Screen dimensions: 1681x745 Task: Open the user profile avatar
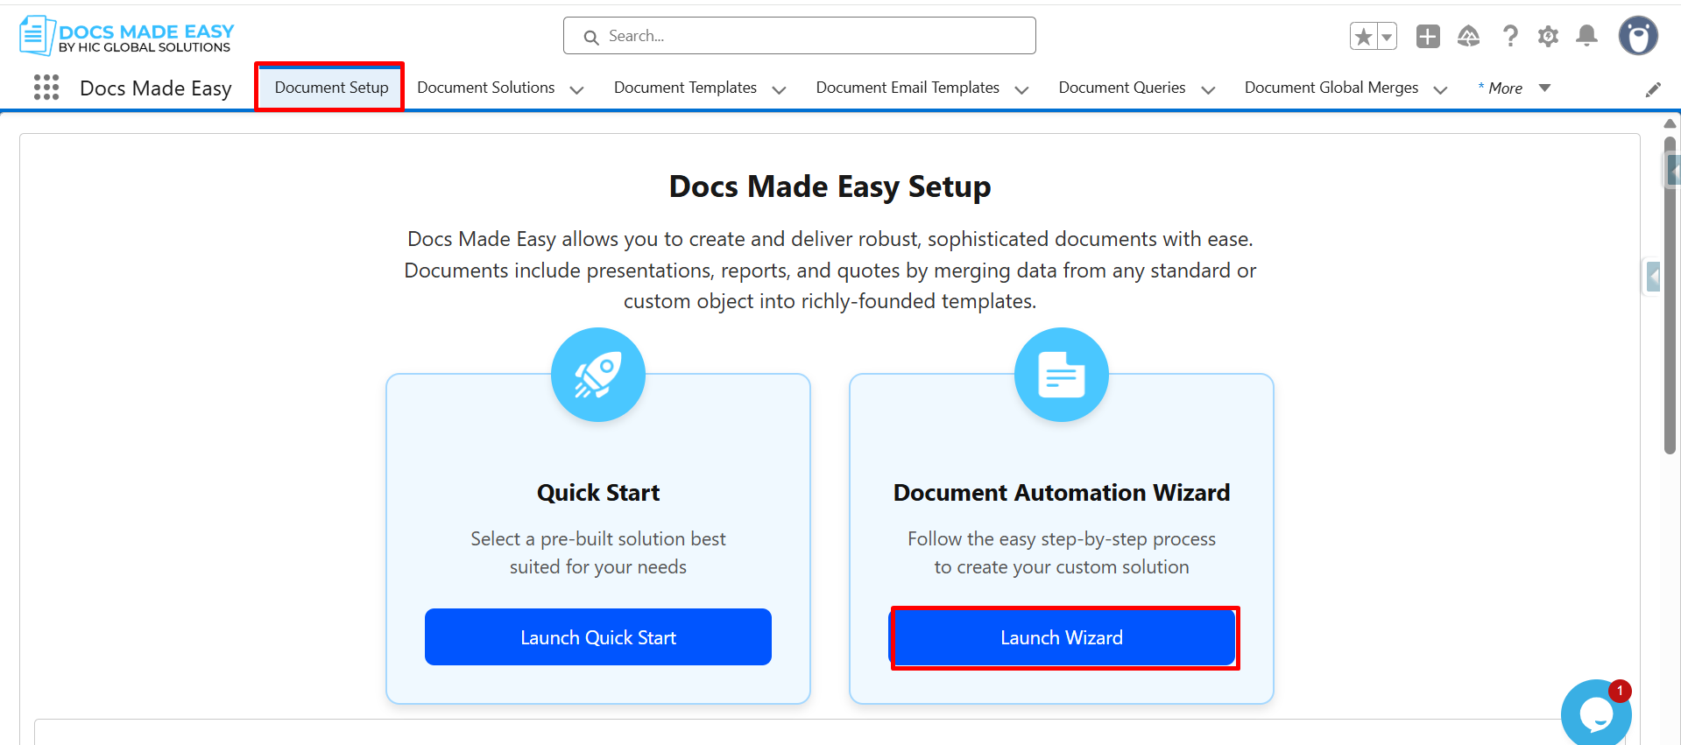point(1638,36)
